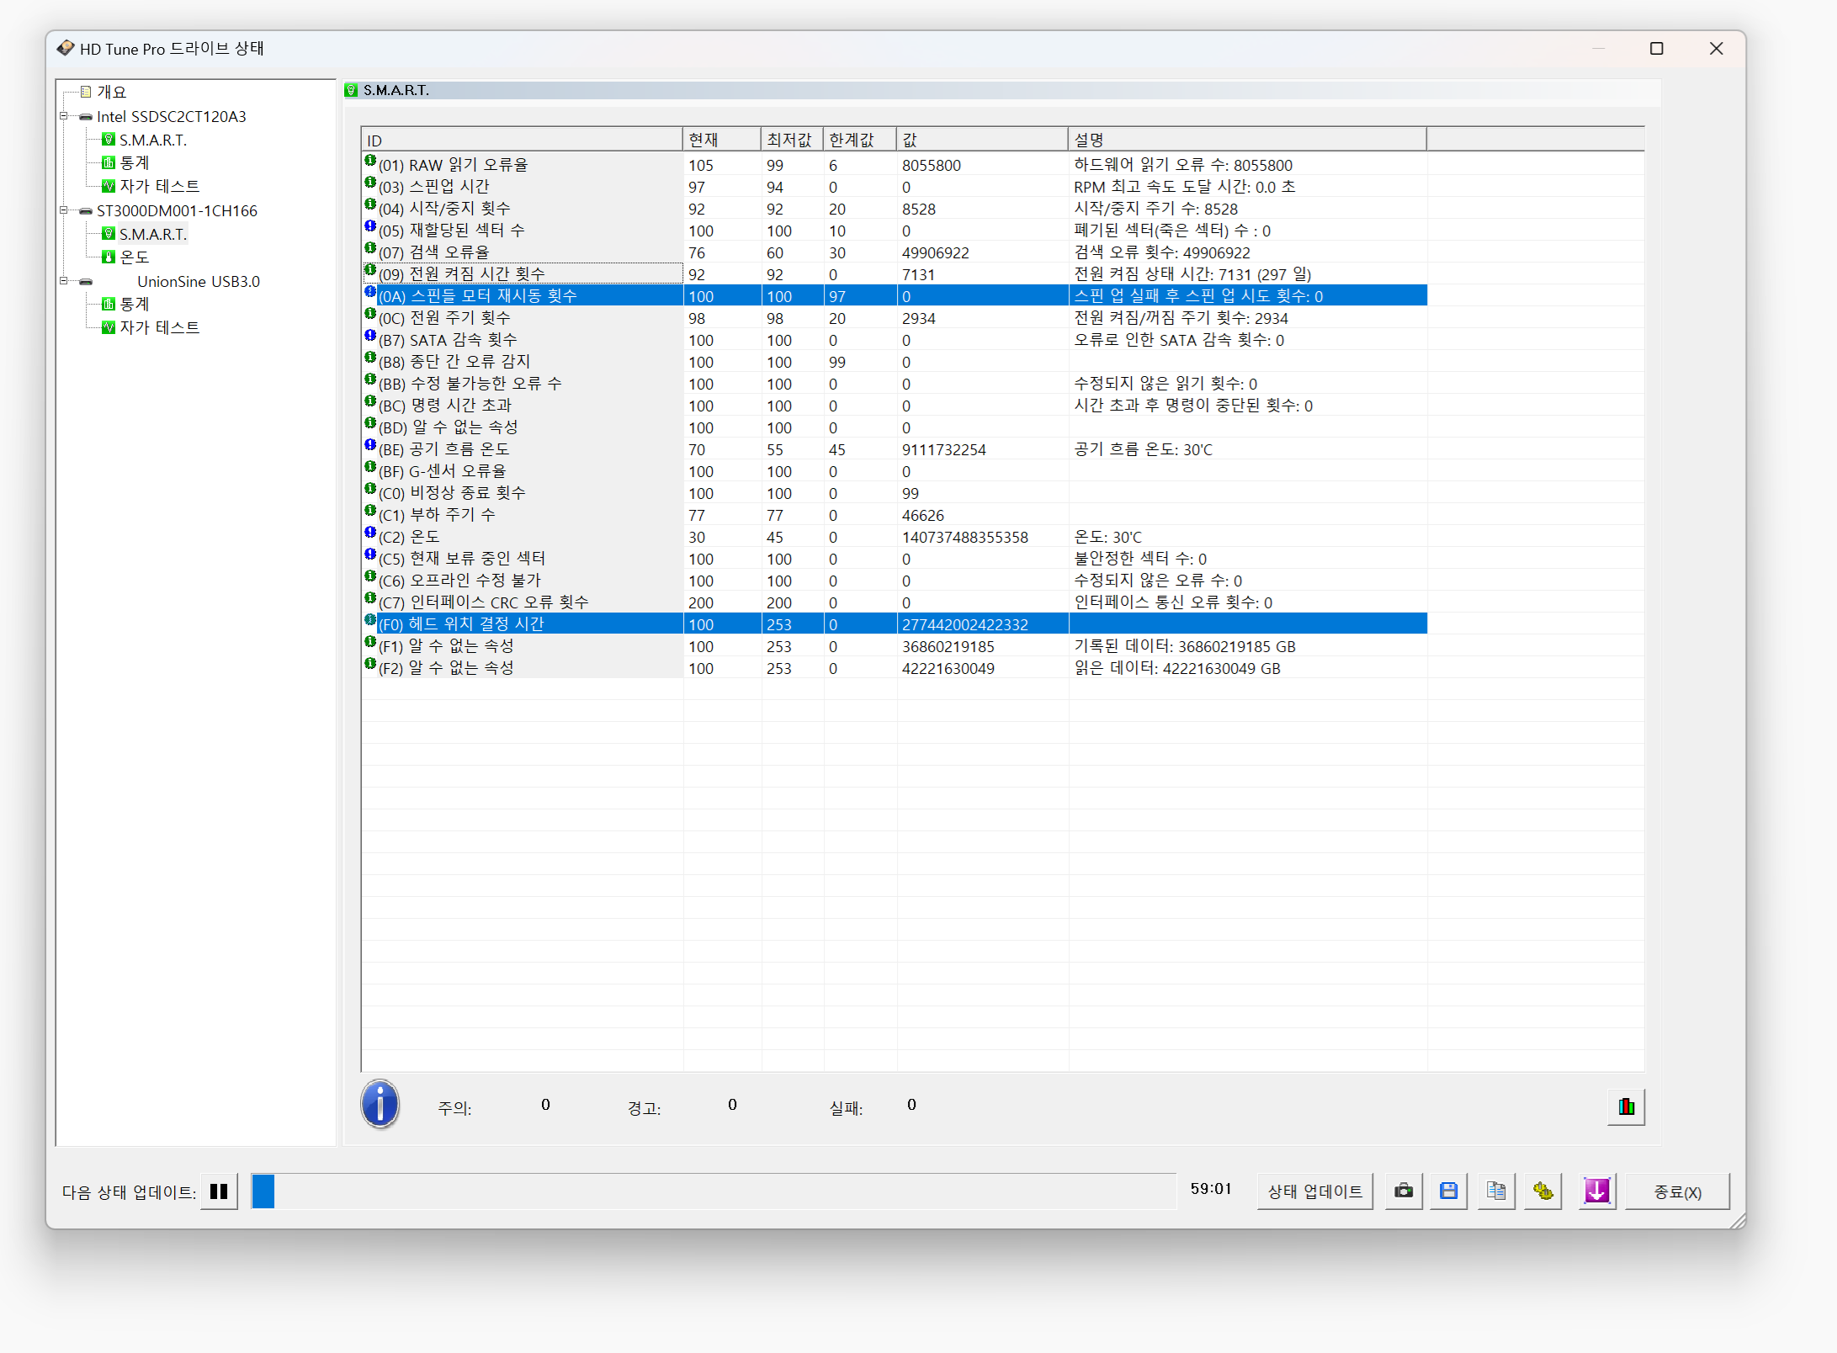Collapse the ST3000DM001-1CH166 node
Viewport: 1837px width, 1353px height.
click(x=63, y=210)
